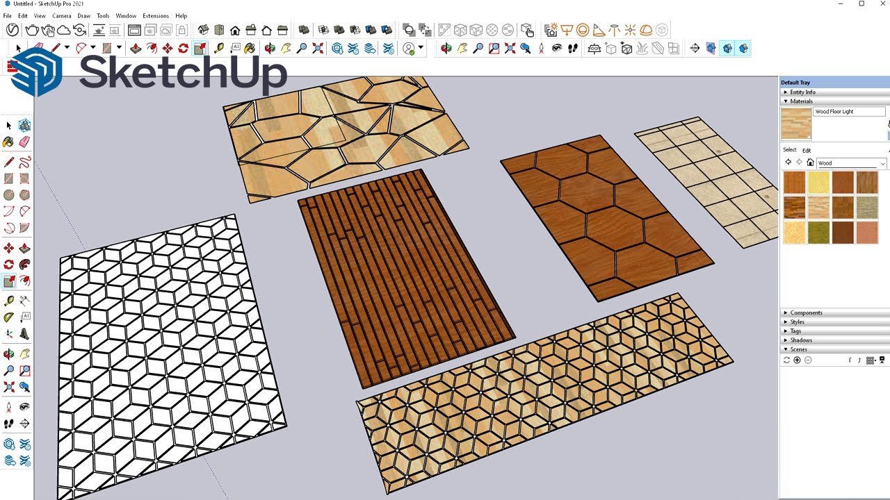Open the Extensions menu
The image size is (890, 500).
[156, 15]
